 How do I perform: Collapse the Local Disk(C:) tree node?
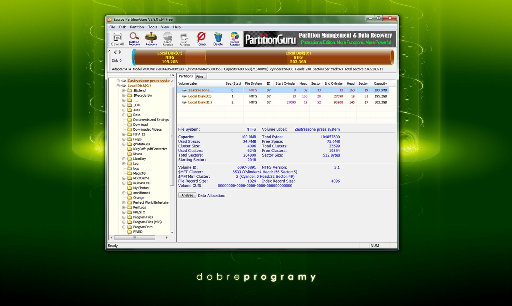[x=118, y=85]
